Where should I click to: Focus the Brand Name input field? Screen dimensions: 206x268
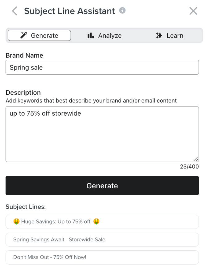click(x=102, y=68)
